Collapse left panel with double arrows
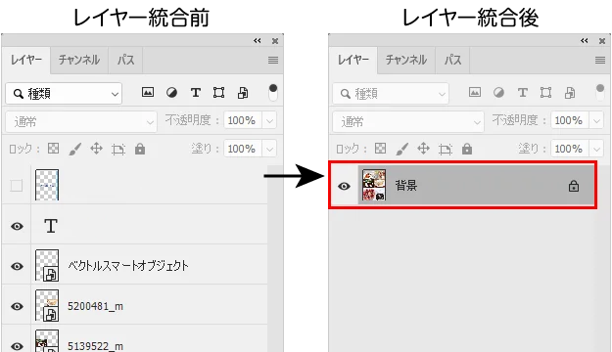612x352 pixels. point(258,40)
